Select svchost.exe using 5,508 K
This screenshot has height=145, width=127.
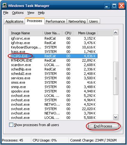click(x=53, y=118)
